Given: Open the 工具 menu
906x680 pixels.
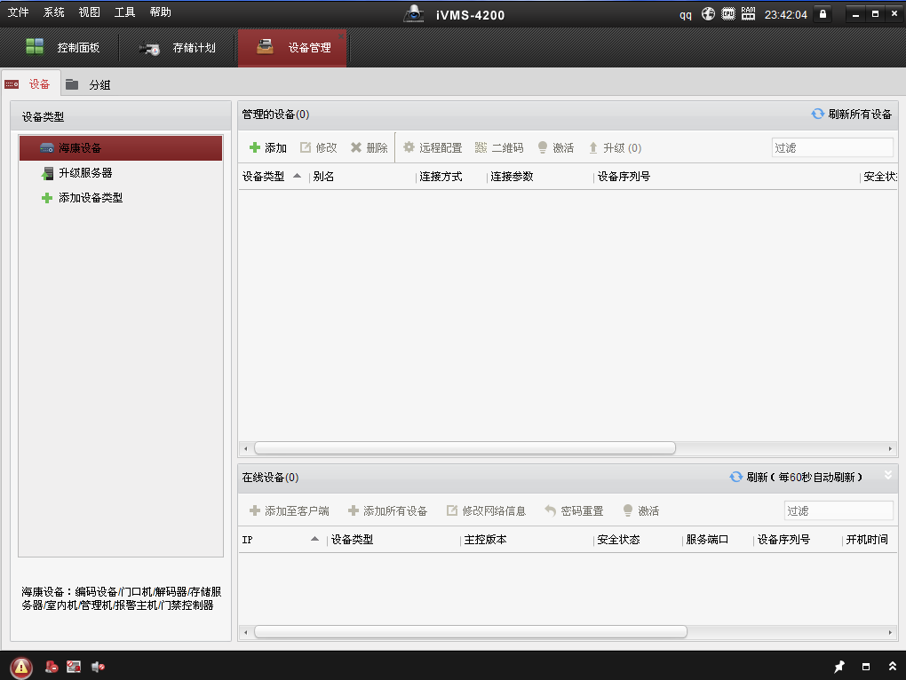Looking at the screenshot, I should tap(124, 12).
